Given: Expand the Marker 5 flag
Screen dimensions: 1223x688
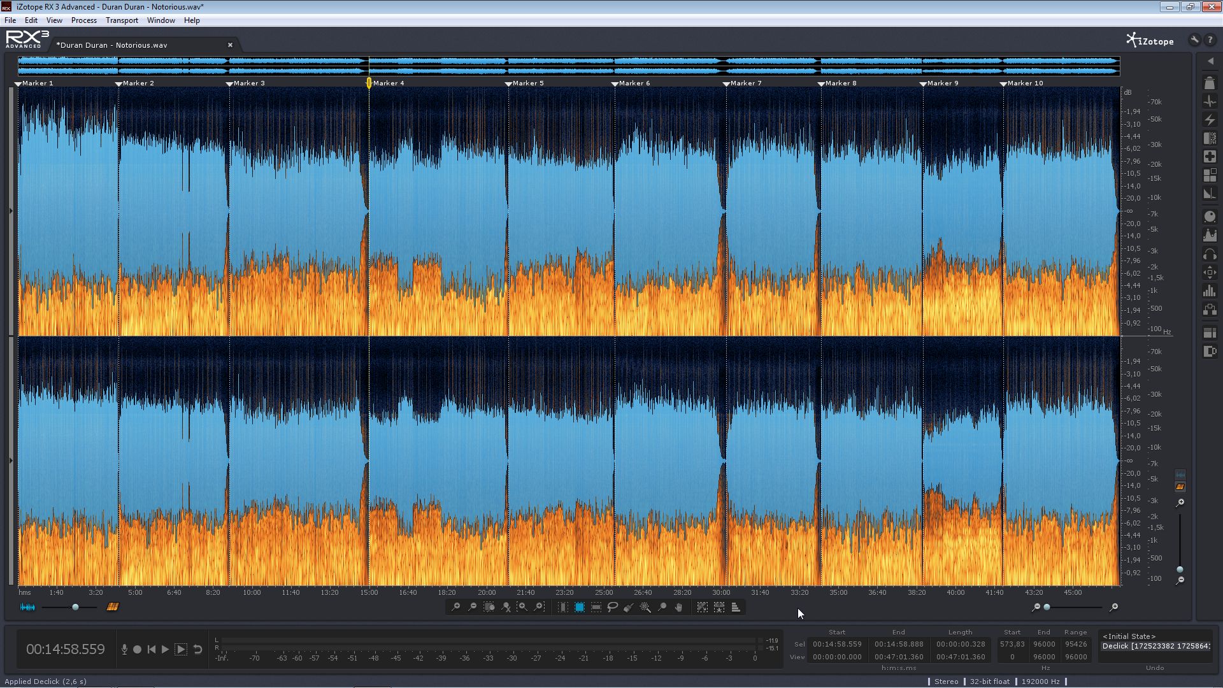Looking at the screenshot, I should pyautogui.click(x=508, y=83).
